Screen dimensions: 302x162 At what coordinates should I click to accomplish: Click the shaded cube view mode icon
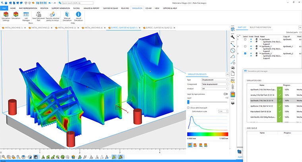(x=35, y=157)
